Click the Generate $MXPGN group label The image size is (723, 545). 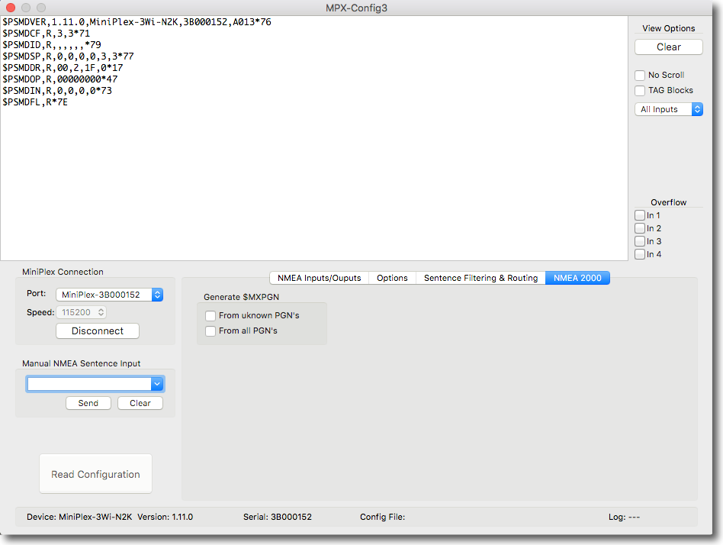pos(241,297)
